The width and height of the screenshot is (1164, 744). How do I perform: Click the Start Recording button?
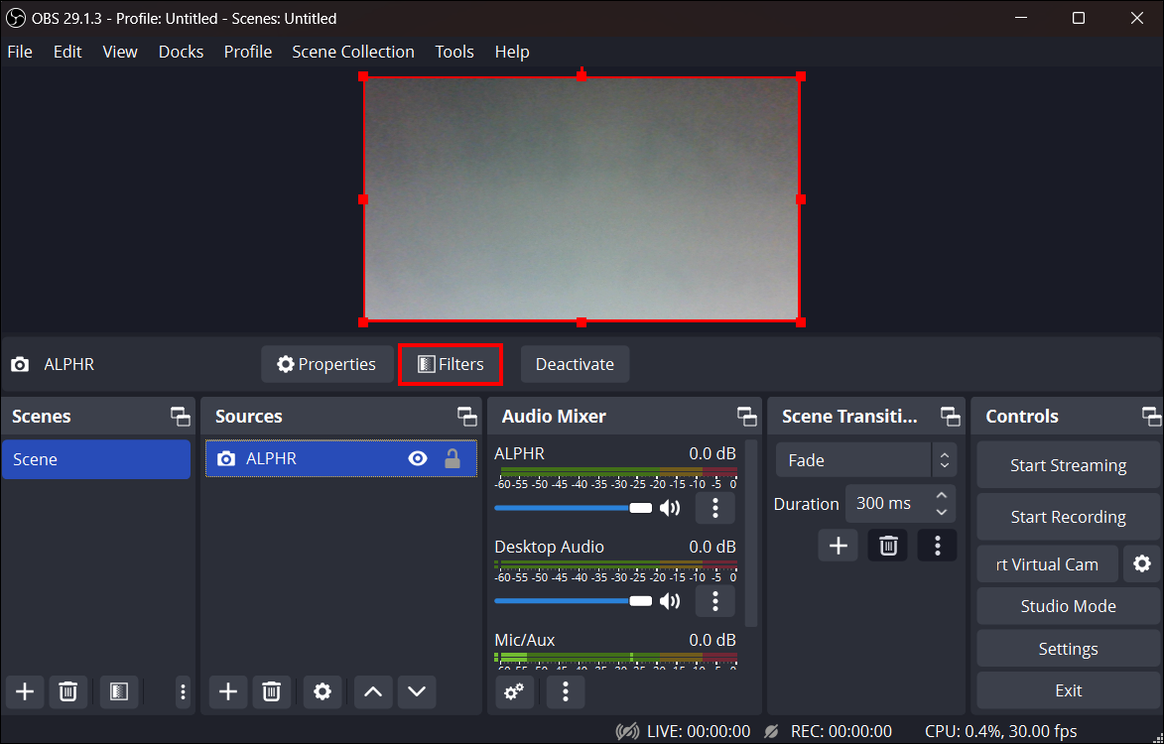click(1068, 517)
